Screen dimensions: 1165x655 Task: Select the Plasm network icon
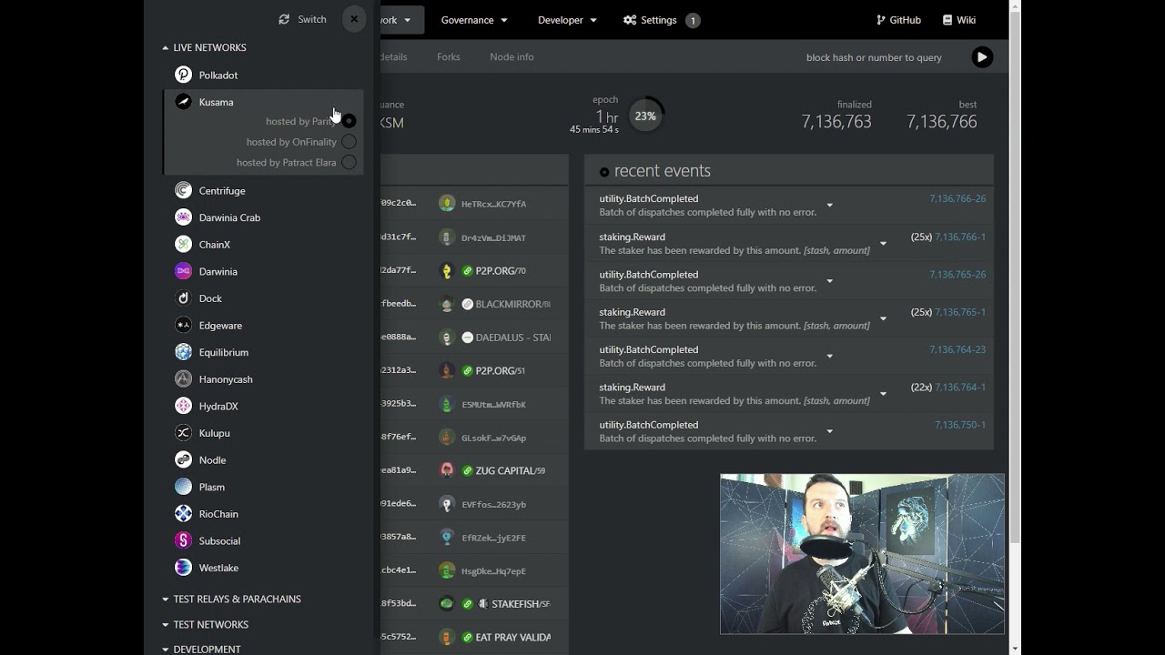pos(183,487)
